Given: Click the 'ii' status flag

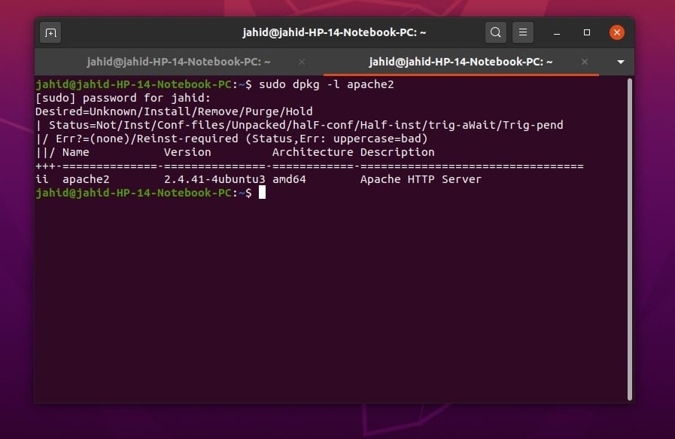Looking at the screenshot, I should [42, 179].
